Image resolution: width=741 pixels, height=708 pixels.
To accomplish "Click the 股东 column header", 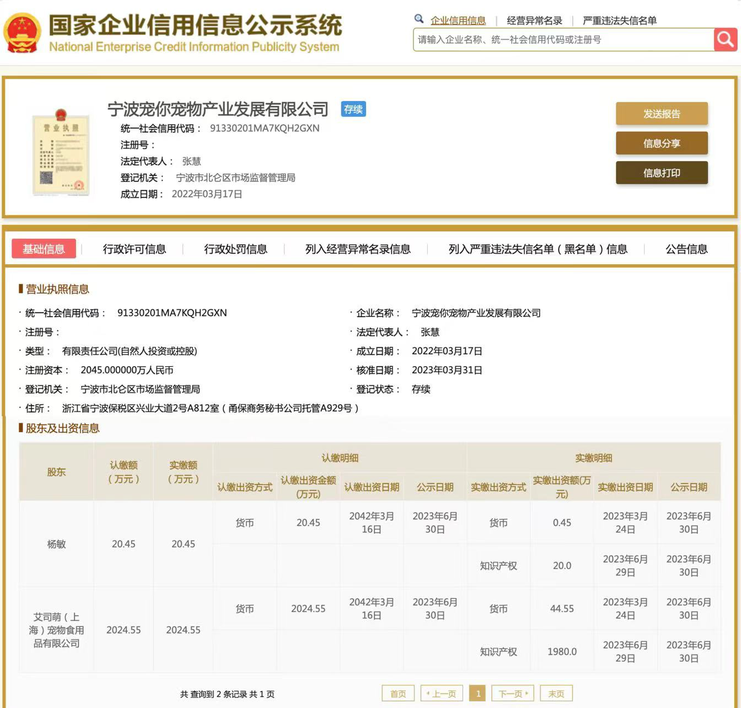I will tap(56, 472).
